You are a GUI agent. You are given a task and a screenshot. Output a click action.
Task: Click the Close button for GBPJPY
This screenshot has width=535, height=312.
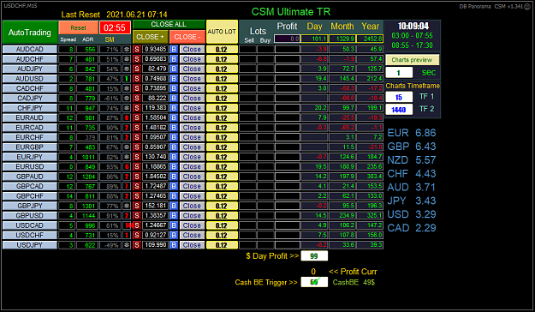tap(192, 206)
